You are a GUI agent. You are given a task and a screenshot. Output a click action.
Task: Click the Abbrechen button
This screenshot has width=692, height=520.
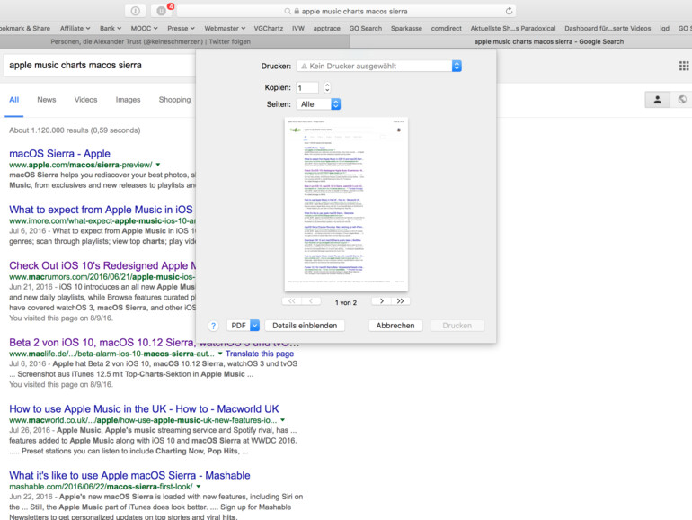point(395,326)
